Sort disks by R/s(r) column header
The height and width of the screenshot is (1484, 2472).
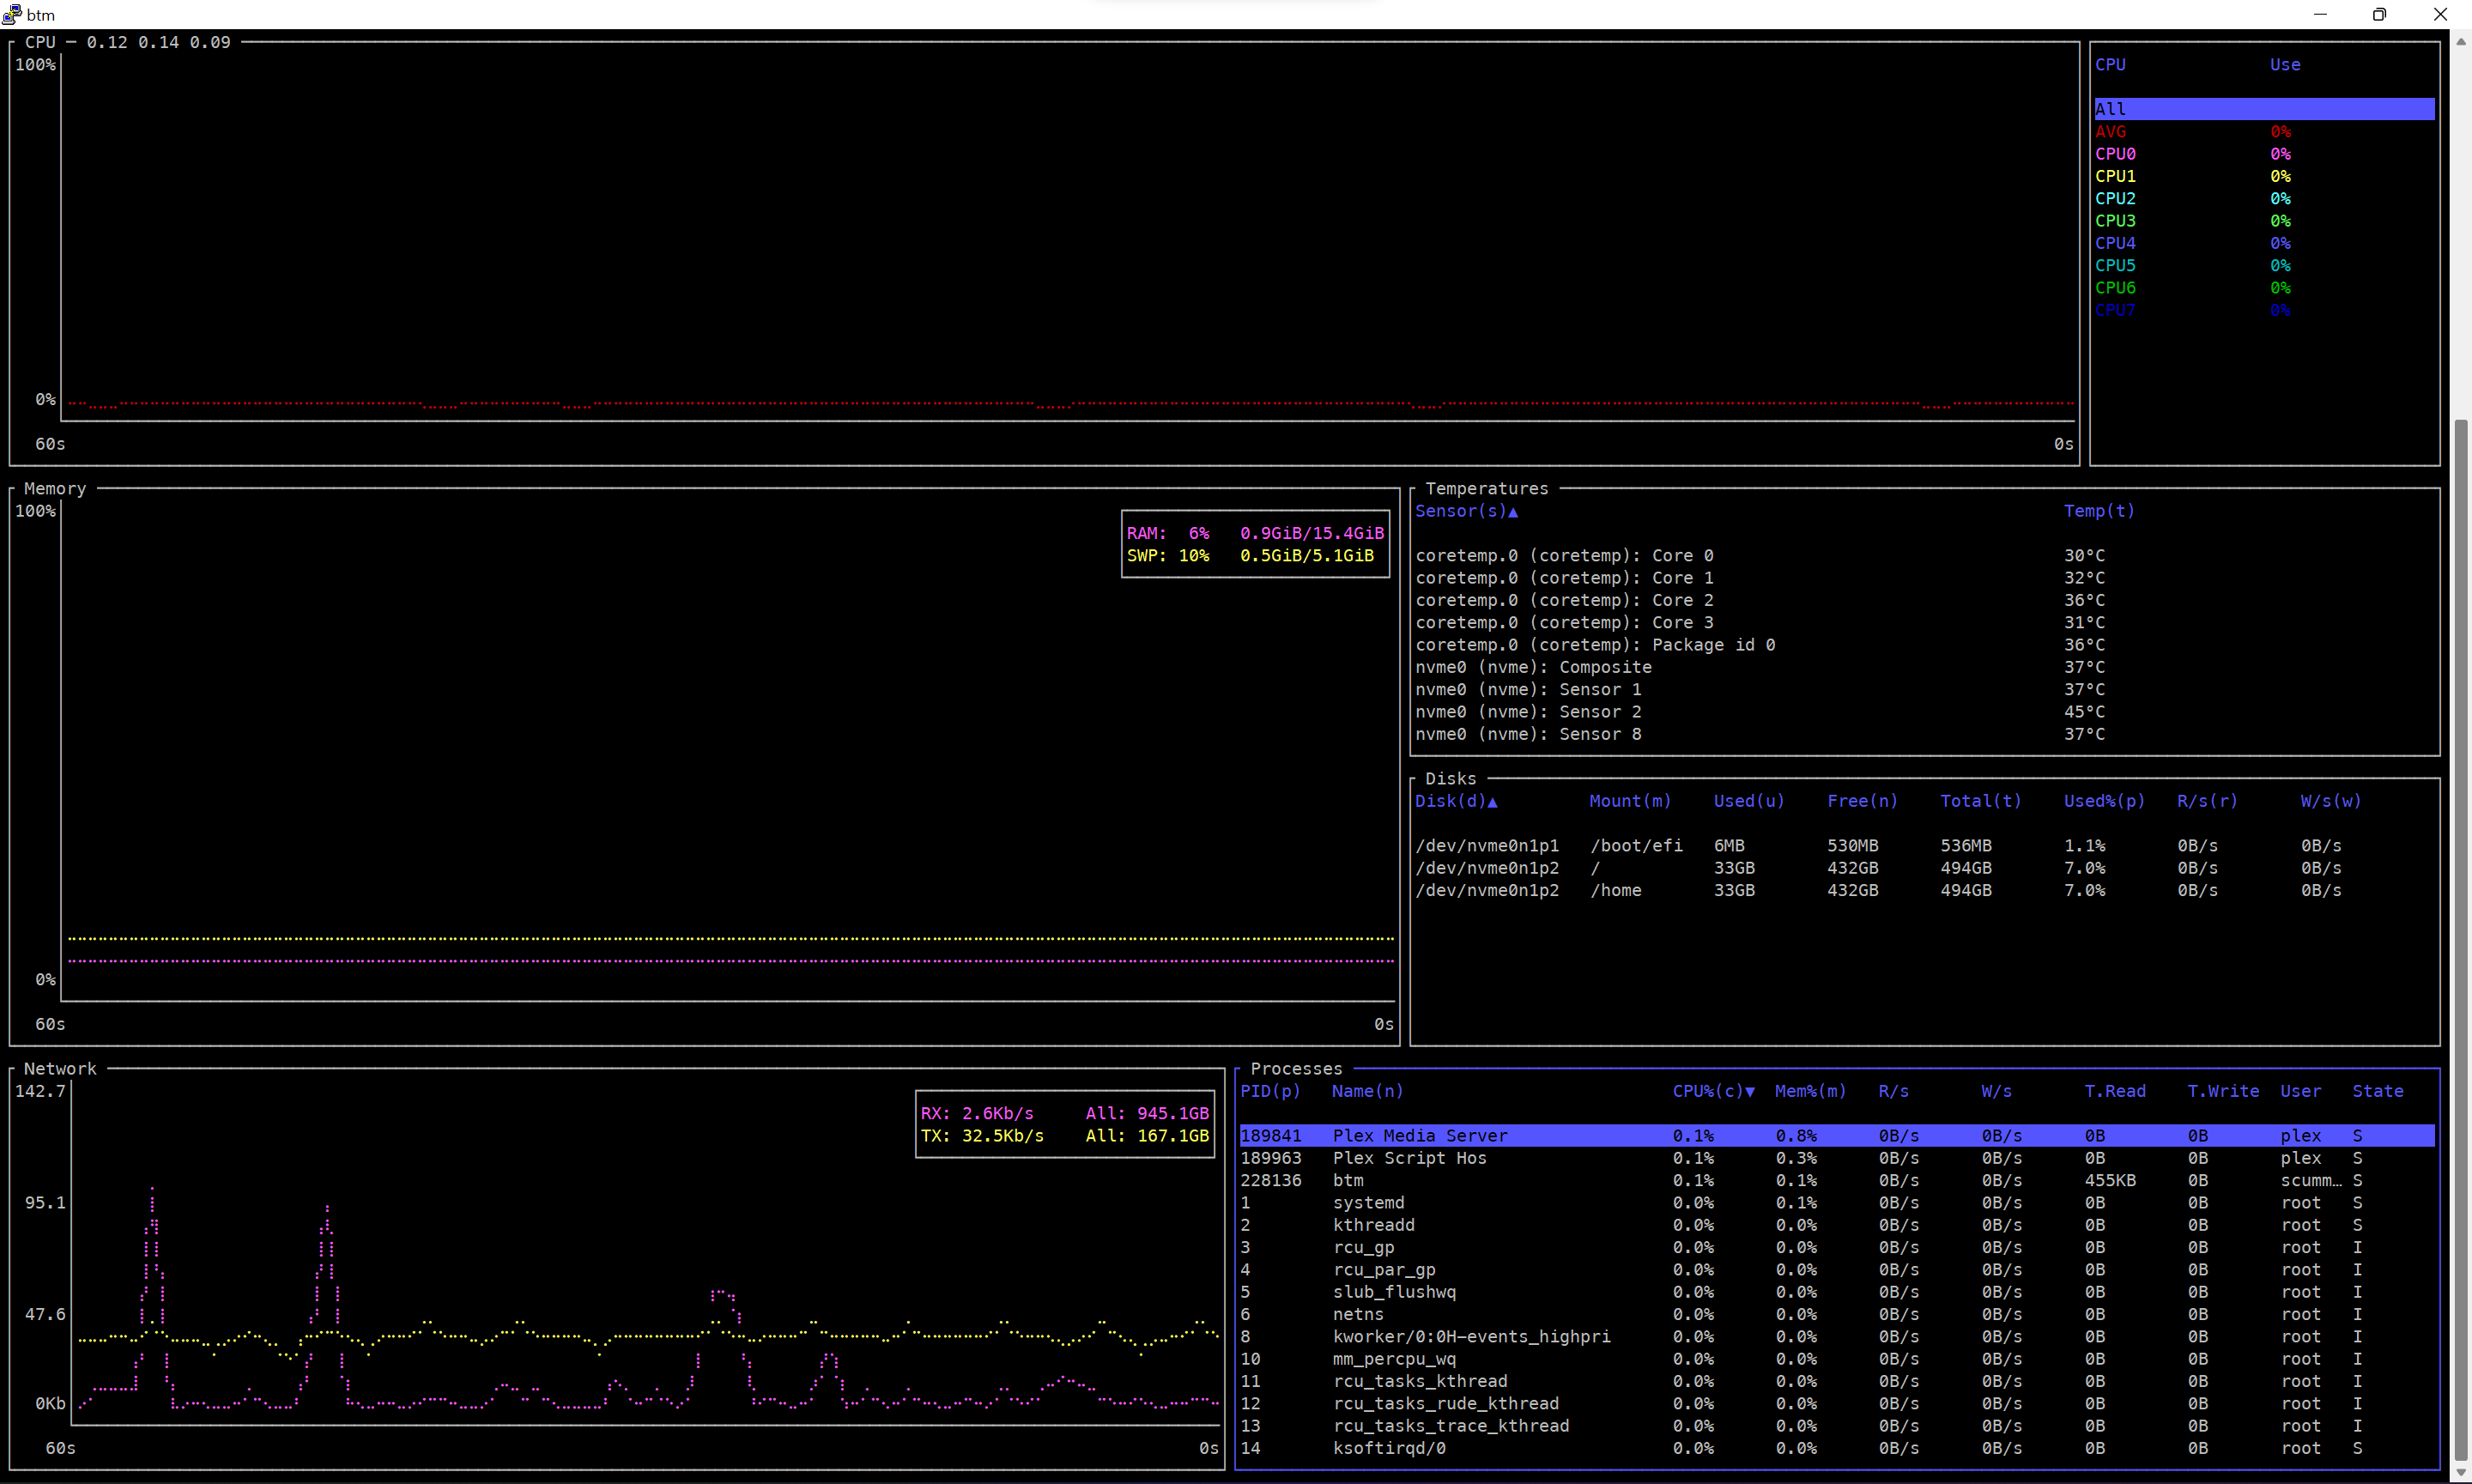coord(2208,801)
